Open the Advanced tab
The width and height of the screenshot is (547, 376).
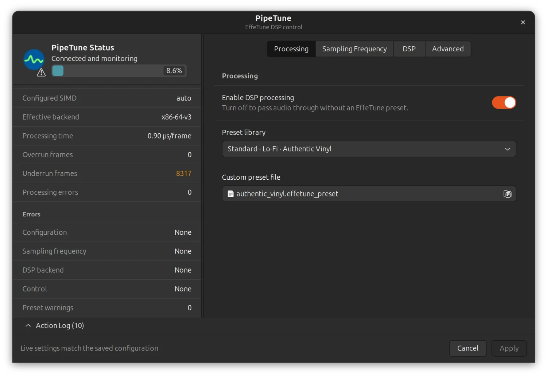[x=448, y=49]
